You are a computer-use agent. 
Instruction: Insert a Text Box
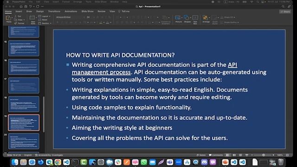tap(195, 19)
